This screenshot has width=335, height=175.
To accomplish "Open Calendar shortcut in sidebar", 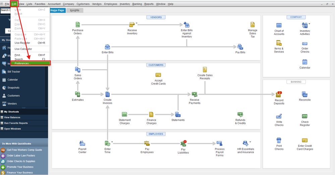I will click(13, 80).
